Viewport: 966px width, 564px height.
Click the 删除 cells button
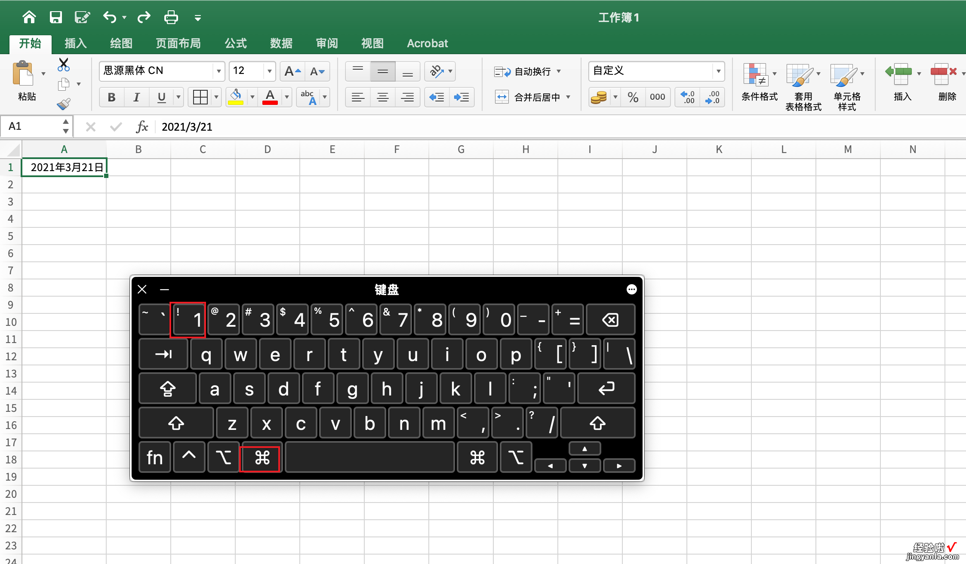pyautogui.click(x=946, y=83)
